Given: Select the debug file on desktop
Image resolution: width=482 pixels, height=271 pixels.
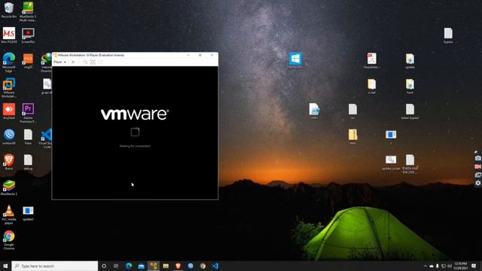Looking at the screenshot, I should pyautogui.click(x=28, y=162).
